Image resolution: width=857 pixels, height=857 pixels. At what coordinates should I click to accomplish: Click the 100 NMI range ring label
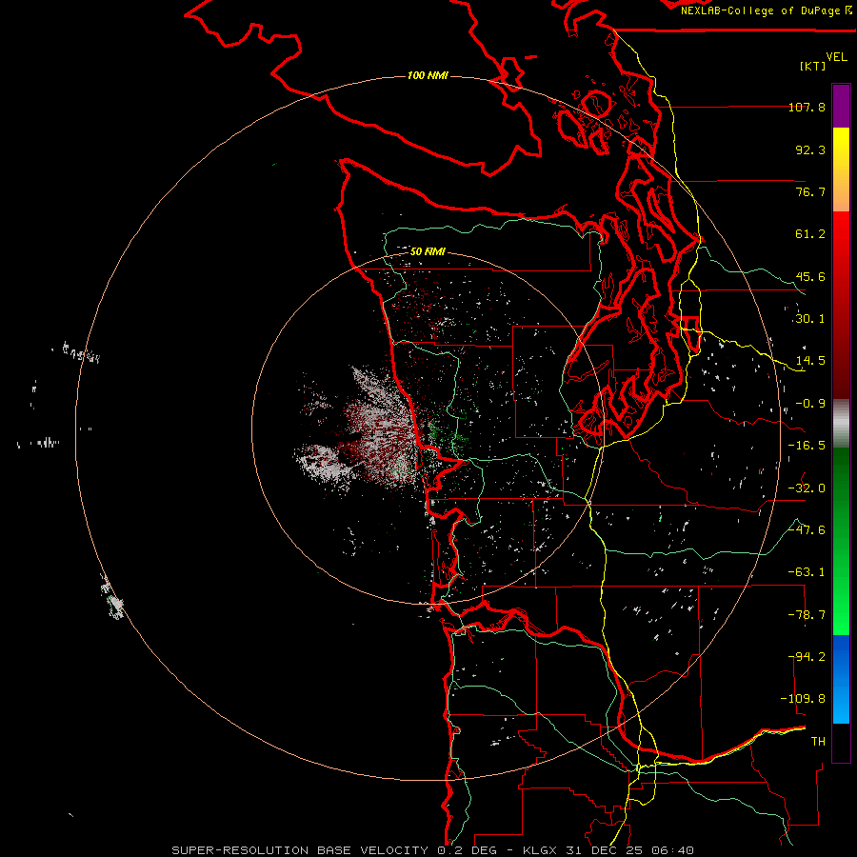(x=428, y=75)
